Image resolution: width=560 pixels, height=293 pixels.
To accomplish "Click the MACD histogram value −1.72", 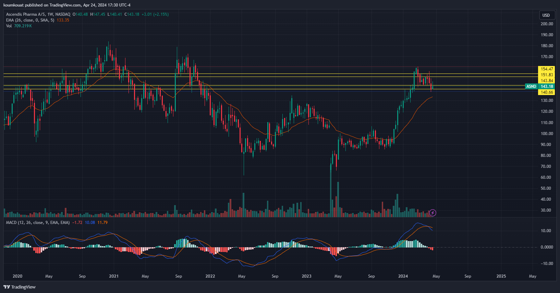I will click(x=77, y=223).
